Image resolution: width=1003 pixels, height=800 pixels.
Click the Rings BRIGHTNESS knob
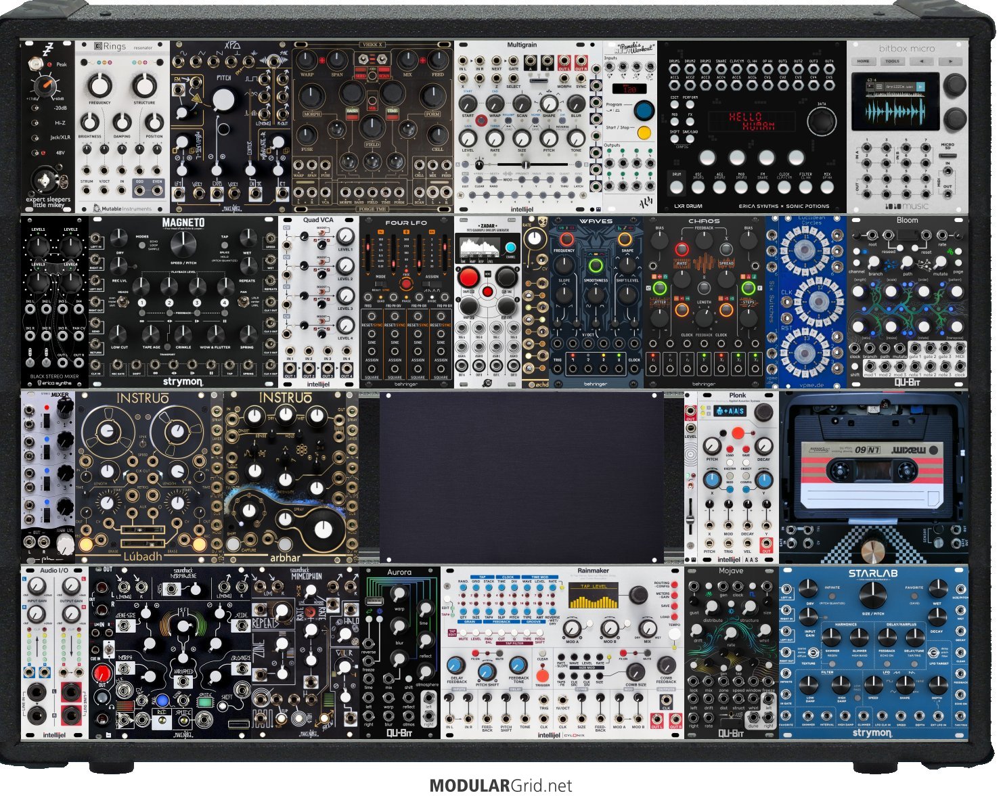pyautogui.click(x=90, y=123)
